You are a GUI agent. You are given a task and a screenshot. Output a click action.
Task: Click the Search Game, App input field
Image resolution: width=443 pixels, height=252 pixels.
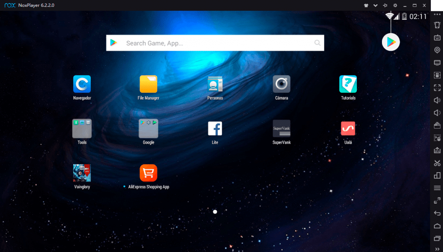(x=215, y=43)
